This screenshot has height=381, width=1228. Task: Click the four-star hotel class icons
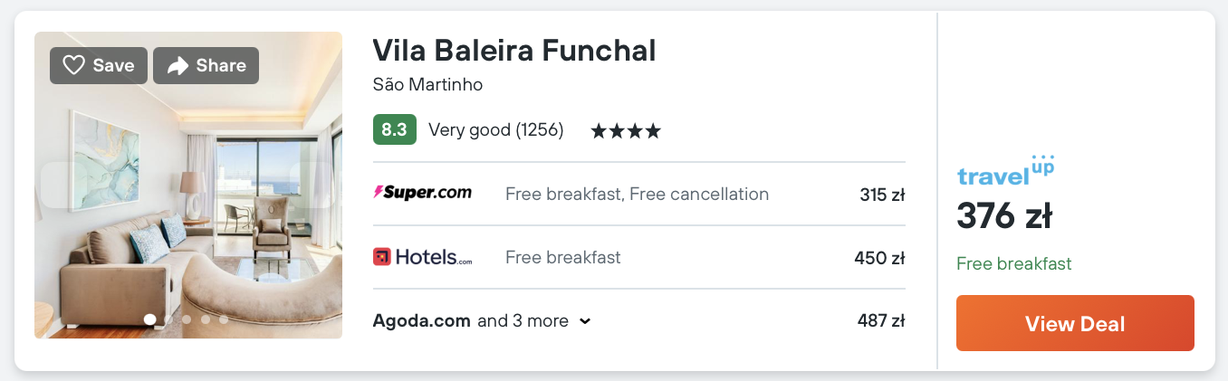pyautogui.click(x=626, y=131)
